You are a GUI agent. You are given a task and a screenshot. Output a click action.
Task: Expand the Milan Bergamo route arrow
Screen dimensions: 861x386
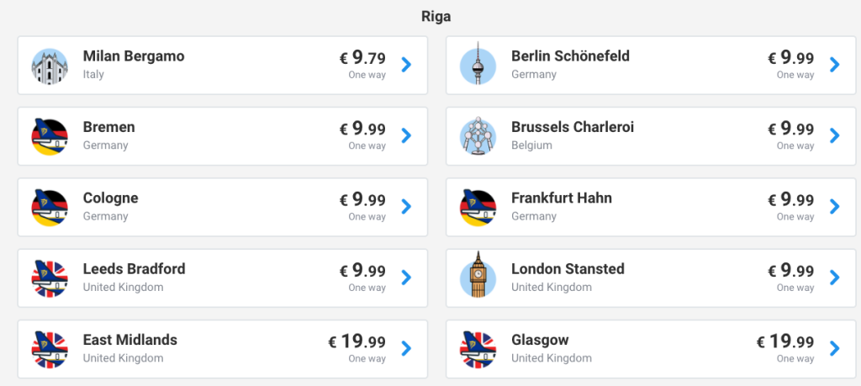pos(406,65)
